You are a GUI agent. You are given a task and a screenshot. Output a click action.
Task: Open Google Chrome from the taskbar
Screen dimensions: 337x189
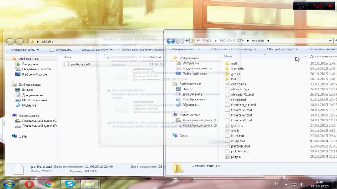[49, 184]
